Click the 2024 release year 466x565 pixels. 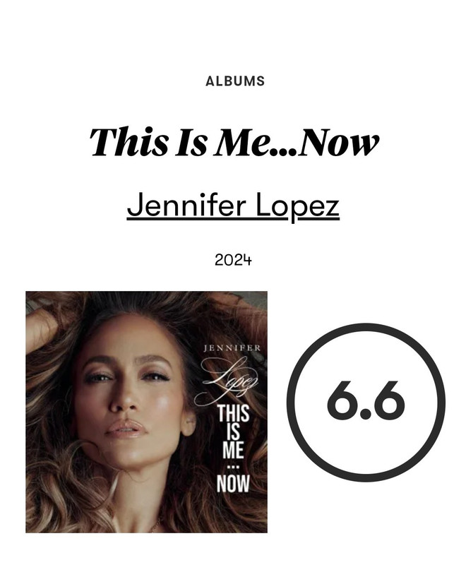[233, 260]
